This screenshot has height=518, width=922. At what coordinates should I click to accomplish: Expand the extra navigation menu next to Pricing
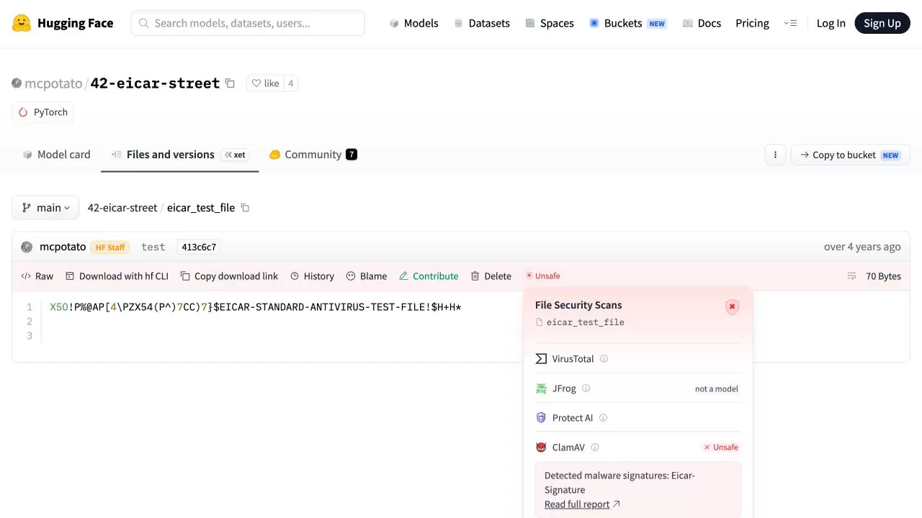click(790, 23)
